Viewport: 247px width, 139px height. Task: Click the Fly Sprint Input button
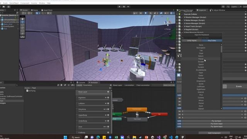pos(216,126)
